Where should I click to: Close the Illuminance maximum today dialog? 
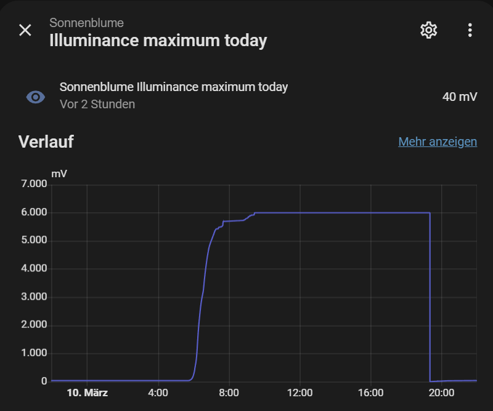click(x=25, y=30)
